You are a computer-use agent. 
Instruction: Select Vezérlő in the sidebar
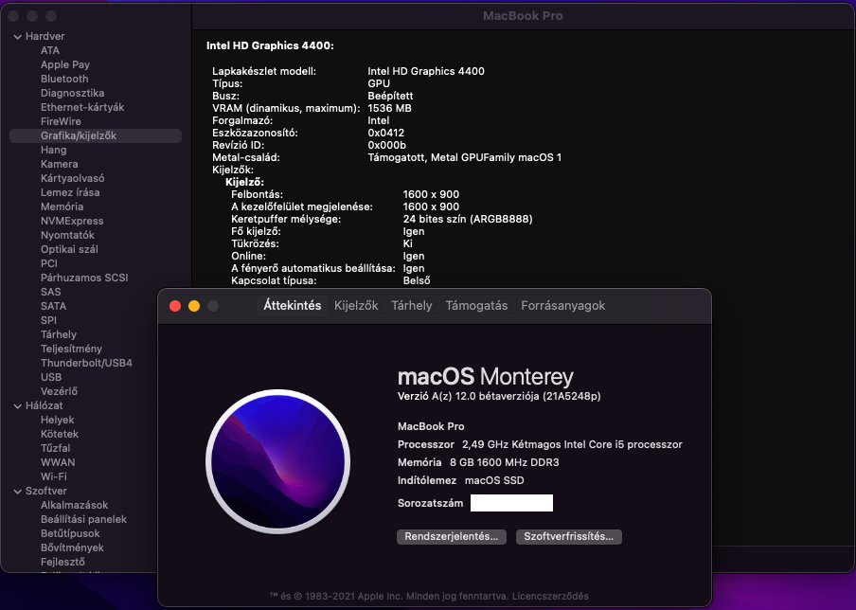59,391
